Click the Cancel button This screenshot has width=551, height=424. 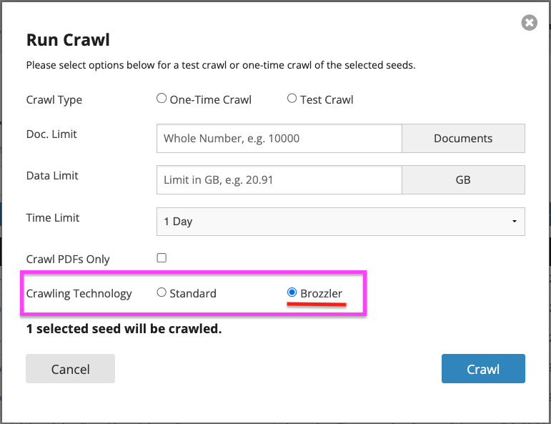pos(70,368)
